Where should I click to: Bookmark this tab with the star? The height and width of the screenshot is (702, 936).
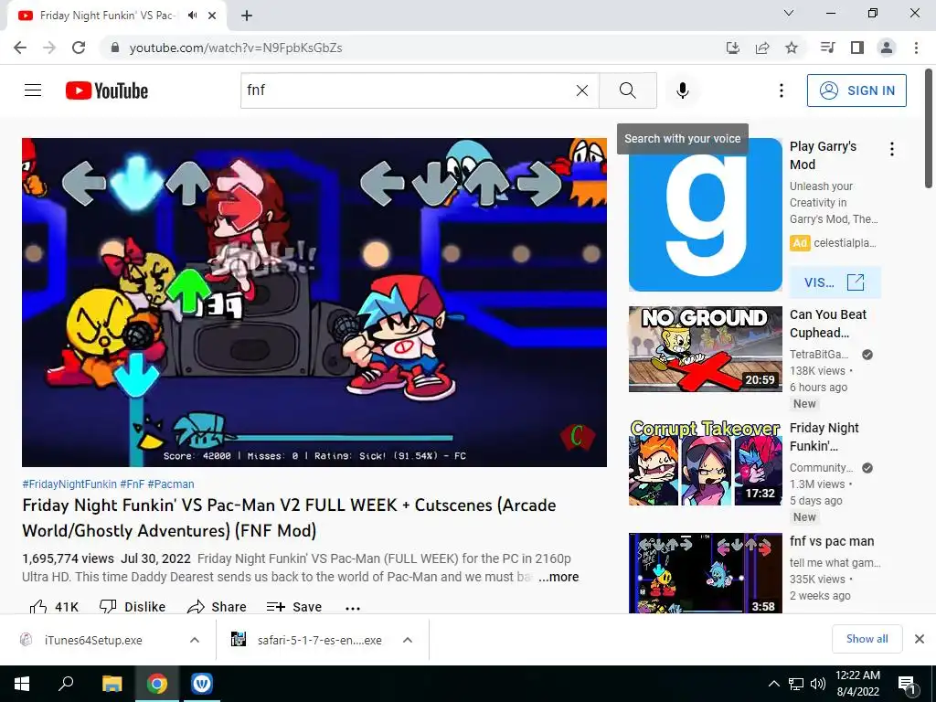point(792,48)
